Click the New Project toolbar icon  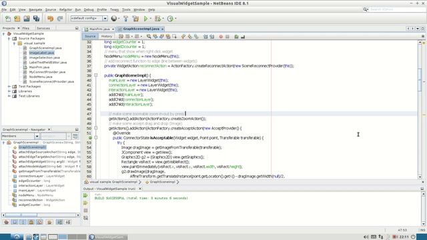[x=17, y=19]
